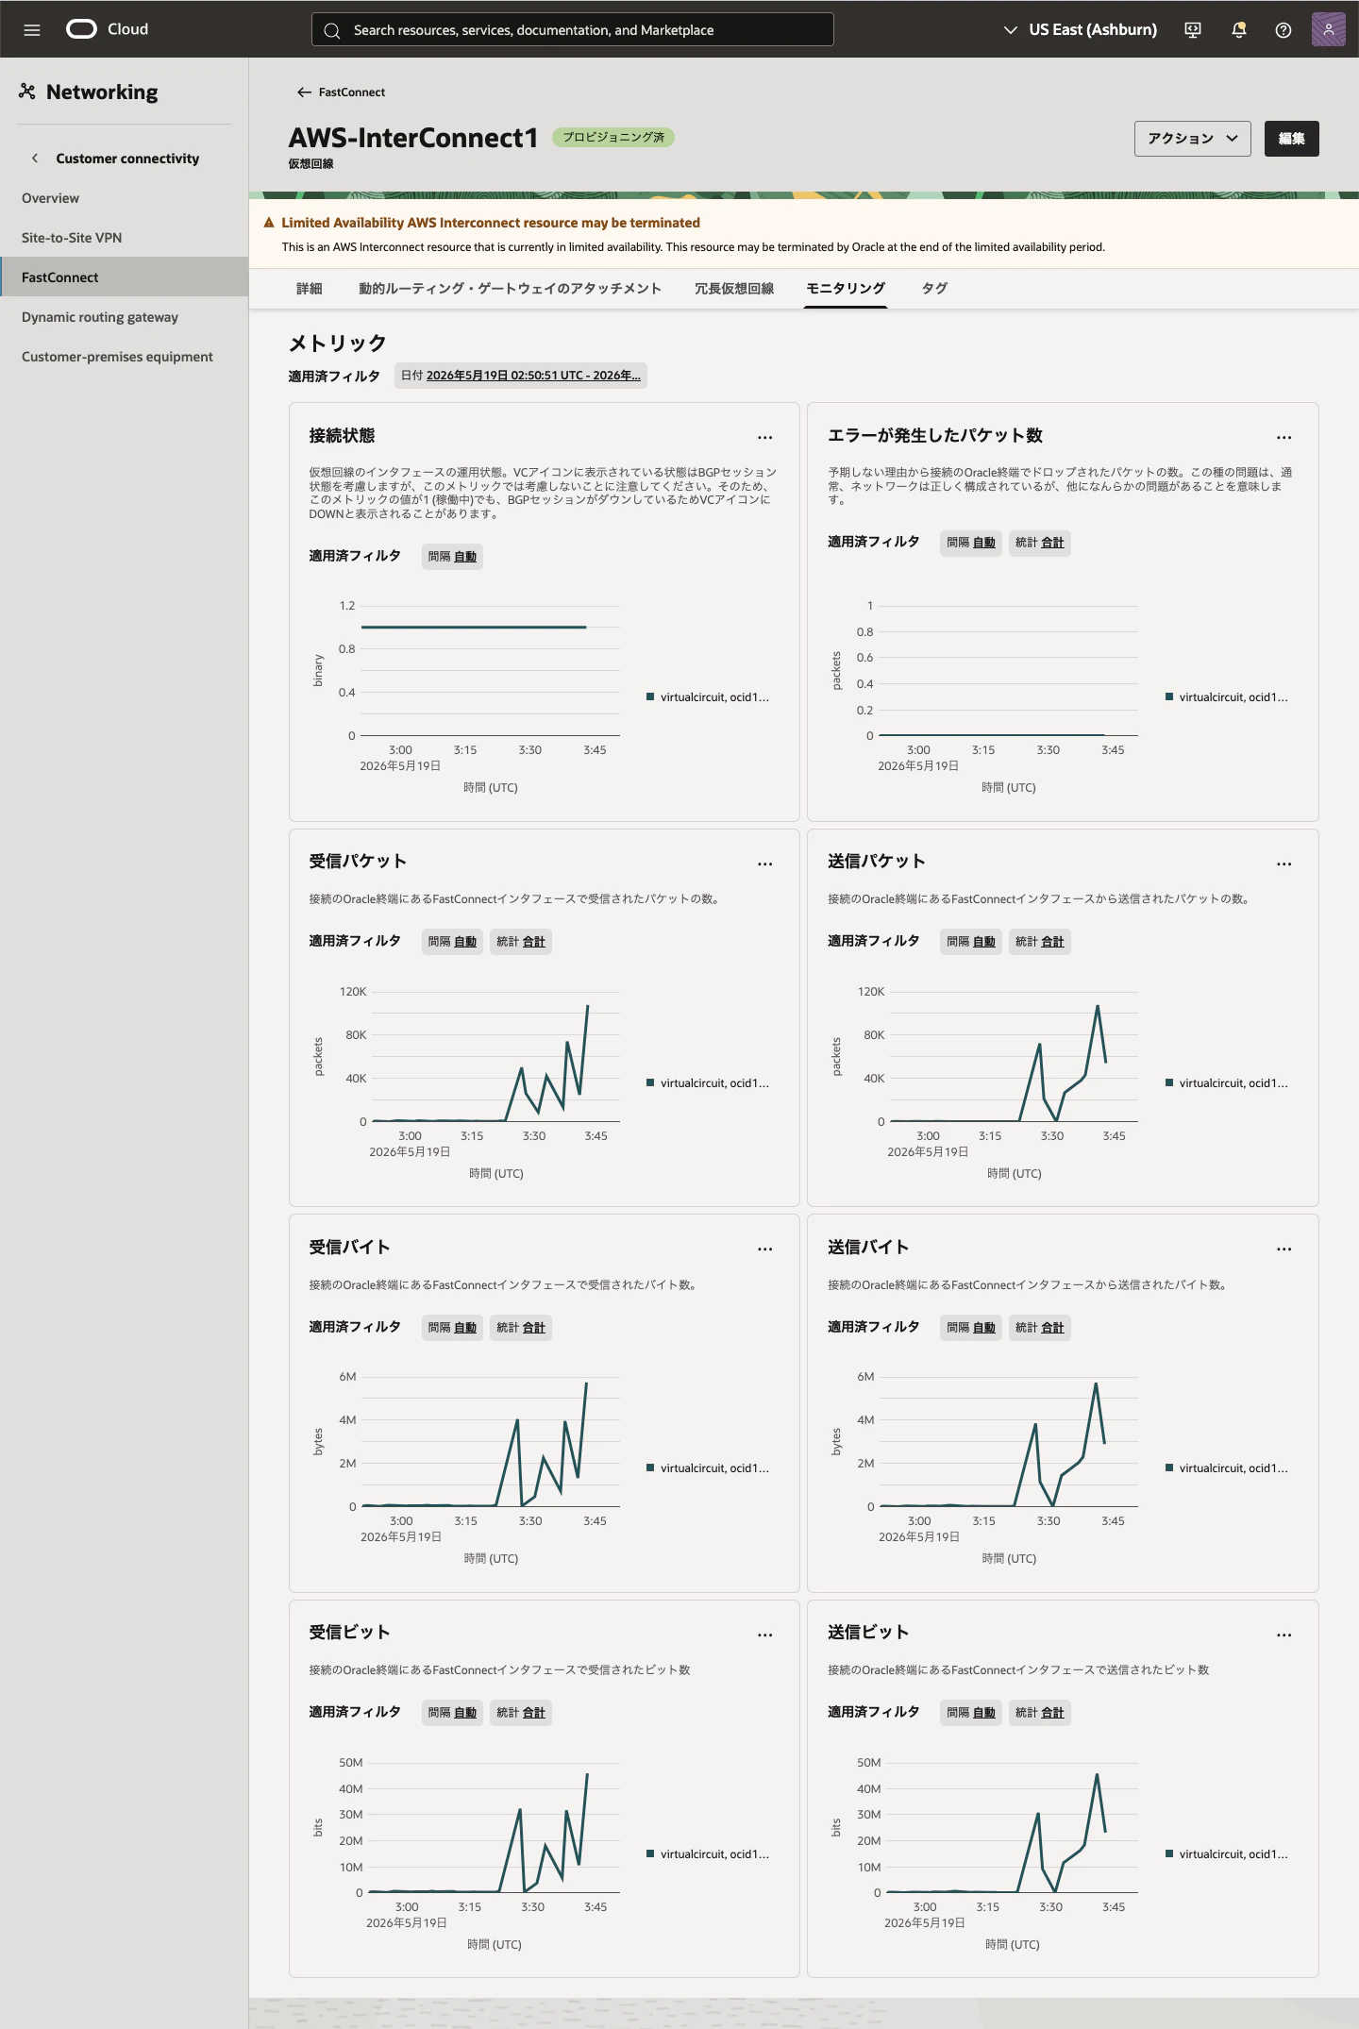Open the user profile avatar menu
Image resolution: width=1359 pixels, height=2029 pixels.
[x=1329, y=29]
